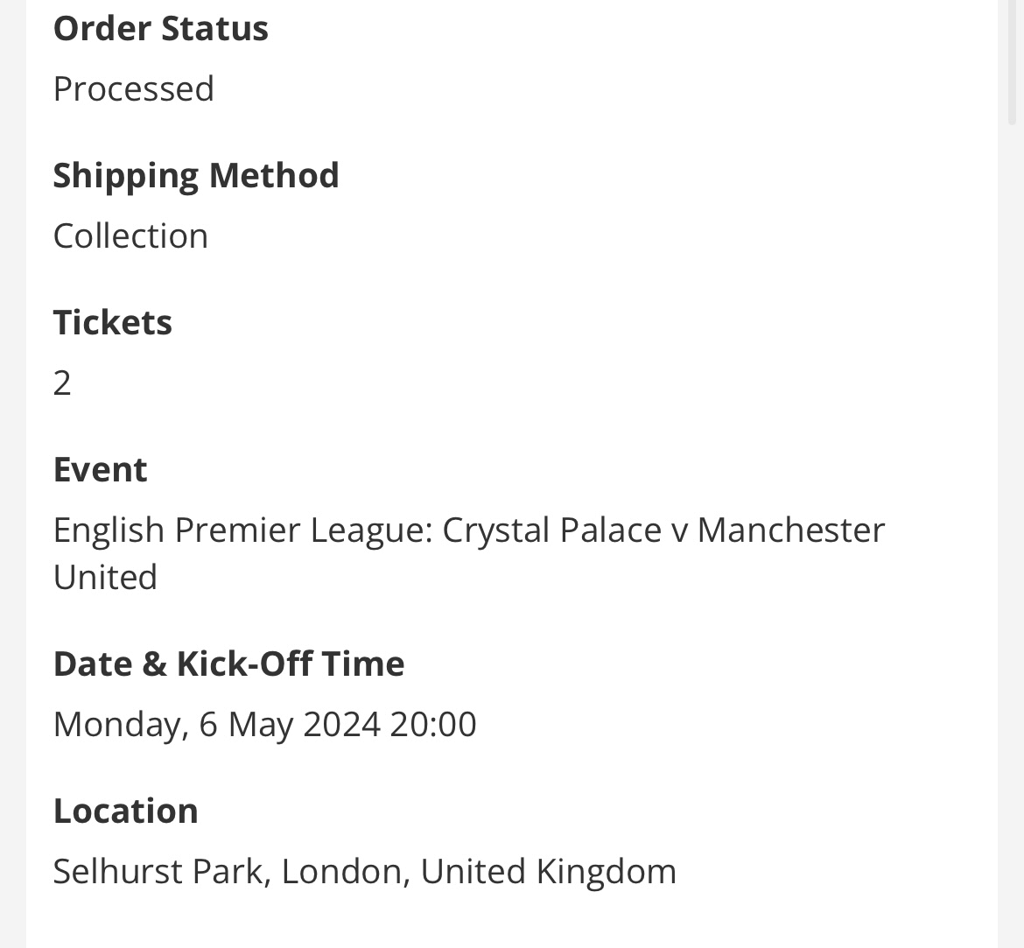The height and width of the screenshot is (948, 1024).
Task: Click the scrollbar thumb at right edge
Action: click(1013, 62)
